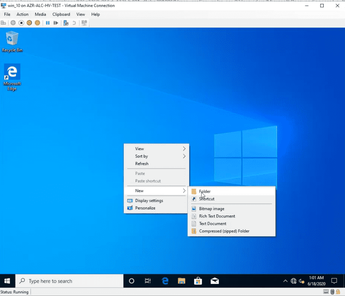Image resolution: width=345 pixels, height=296 pixels.
Task: Click the Reset VM toolbar icon
Action: 56,23
